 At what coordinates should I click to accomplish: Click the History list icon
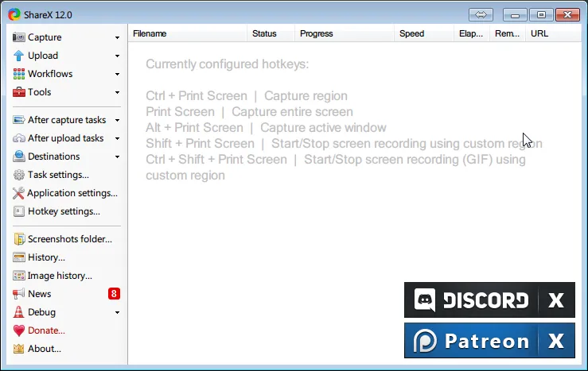coord(19,257)
